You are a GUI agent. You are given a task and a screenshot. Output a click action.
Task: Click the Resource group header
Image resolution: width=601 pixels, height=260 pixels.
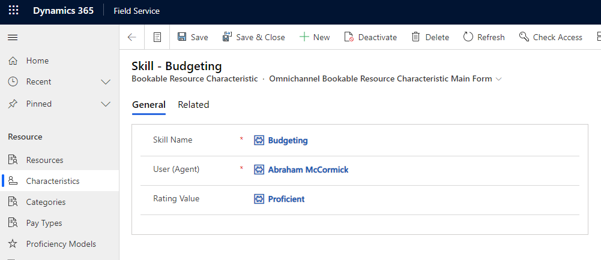25,137
